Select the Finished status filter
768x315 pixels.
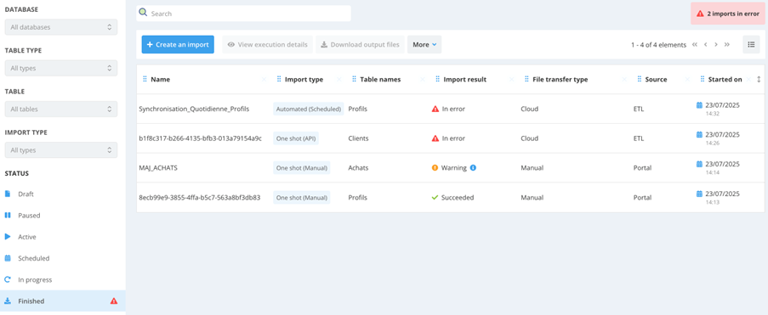63,301
